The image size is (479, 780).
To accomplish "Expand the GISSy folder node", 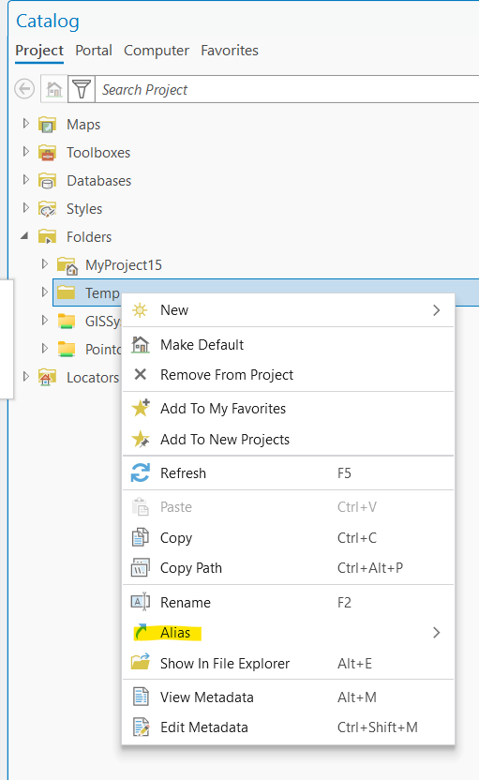I will click(x=45, y=320).
